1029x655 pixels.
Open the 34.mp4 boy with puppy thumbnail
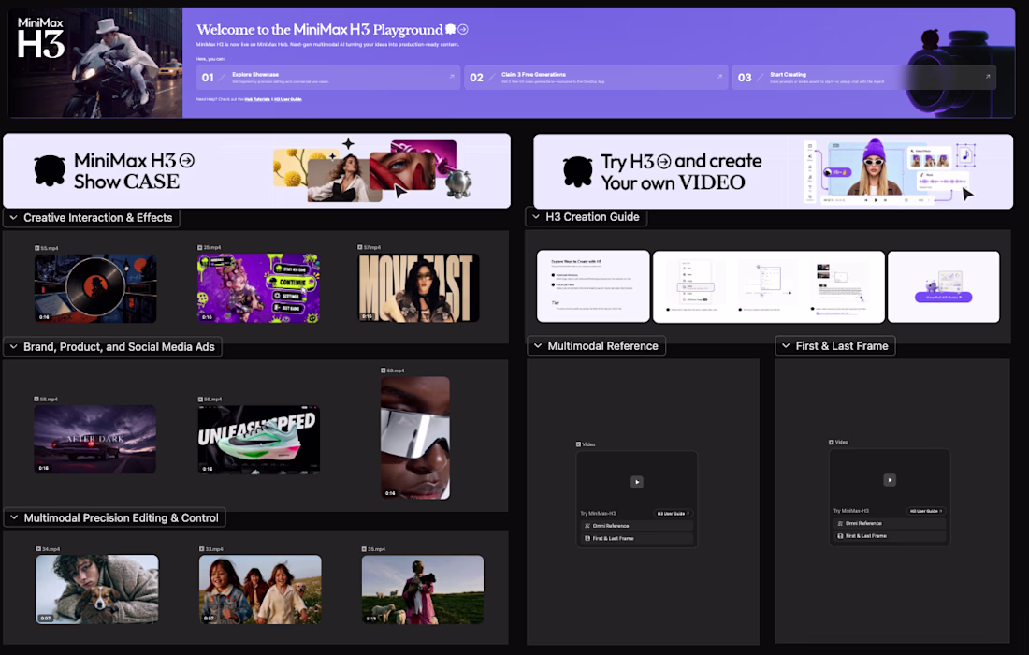coord(97,589)
